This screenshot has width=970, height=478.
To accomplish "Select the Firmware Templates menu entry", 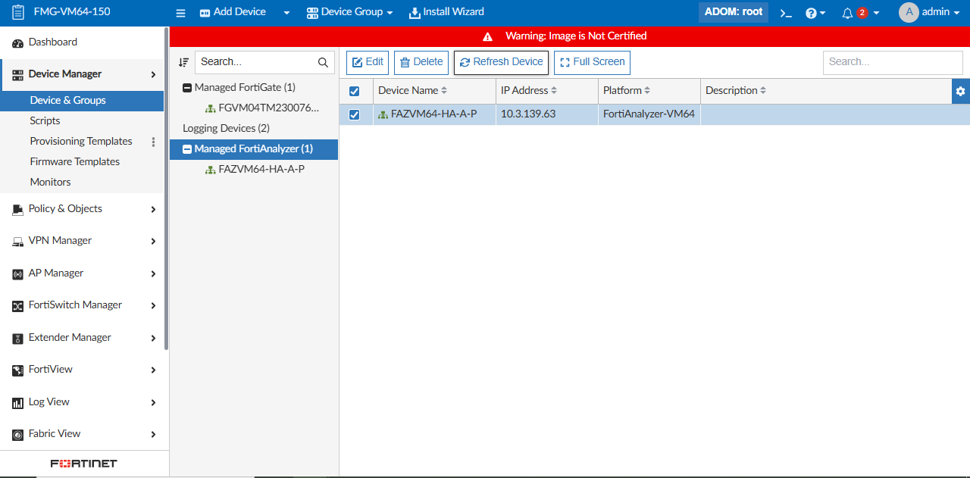I will (x=74, y=161).
